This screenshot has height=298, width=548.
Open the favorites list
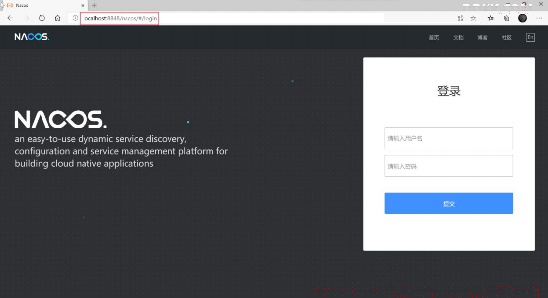click(491, 18)
